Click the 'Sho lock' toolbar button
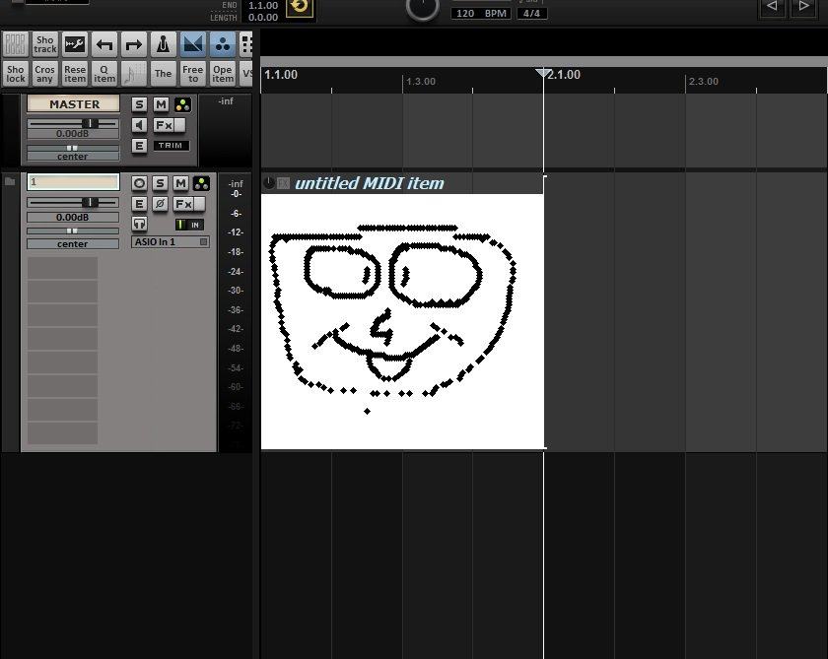 click(16, 74)
